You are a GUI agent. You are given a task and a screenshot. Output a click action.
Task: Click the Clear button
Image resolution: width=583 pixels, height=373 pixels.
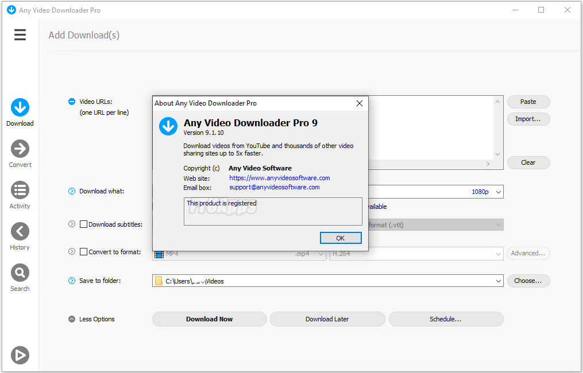[x=528, y=162]
